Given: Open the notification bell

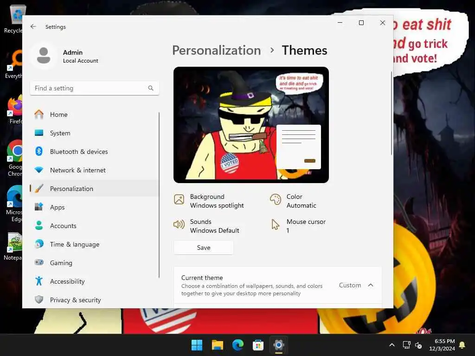Looking at the screenshot, I should pos(462,345).
